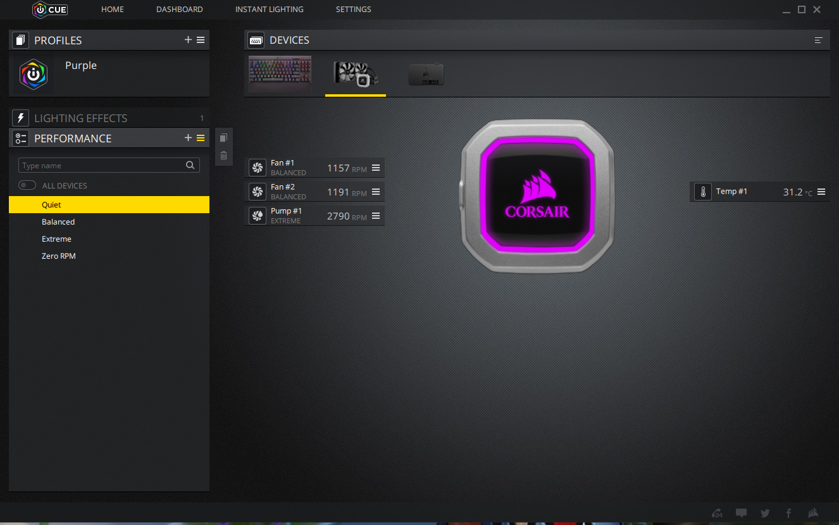This screenshot has width=839, height=525.
Task: Click the Temp #1 thermometer icon
Action: [x=703, y=192]
